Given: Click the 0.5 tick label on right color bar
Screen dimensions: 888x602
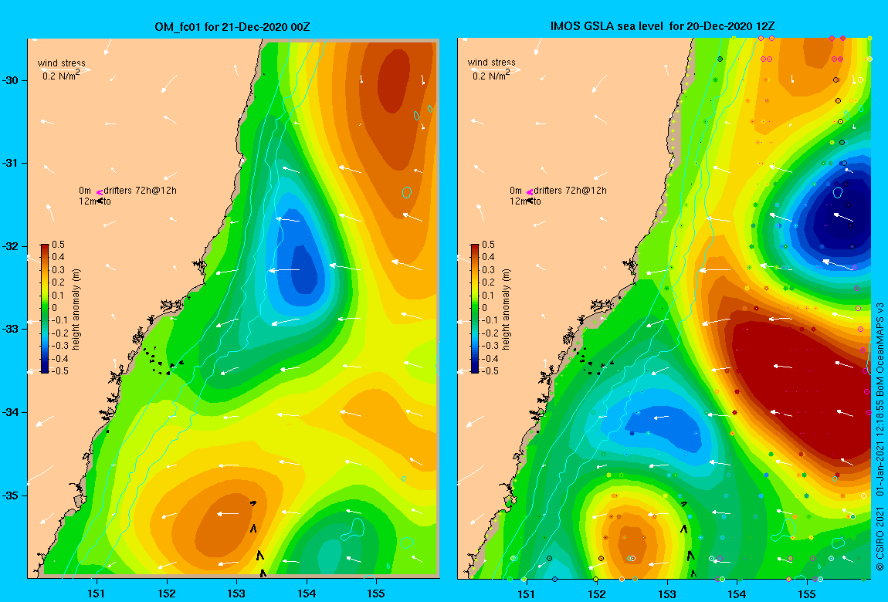Looking at the screenshot, I should (488, 245).
